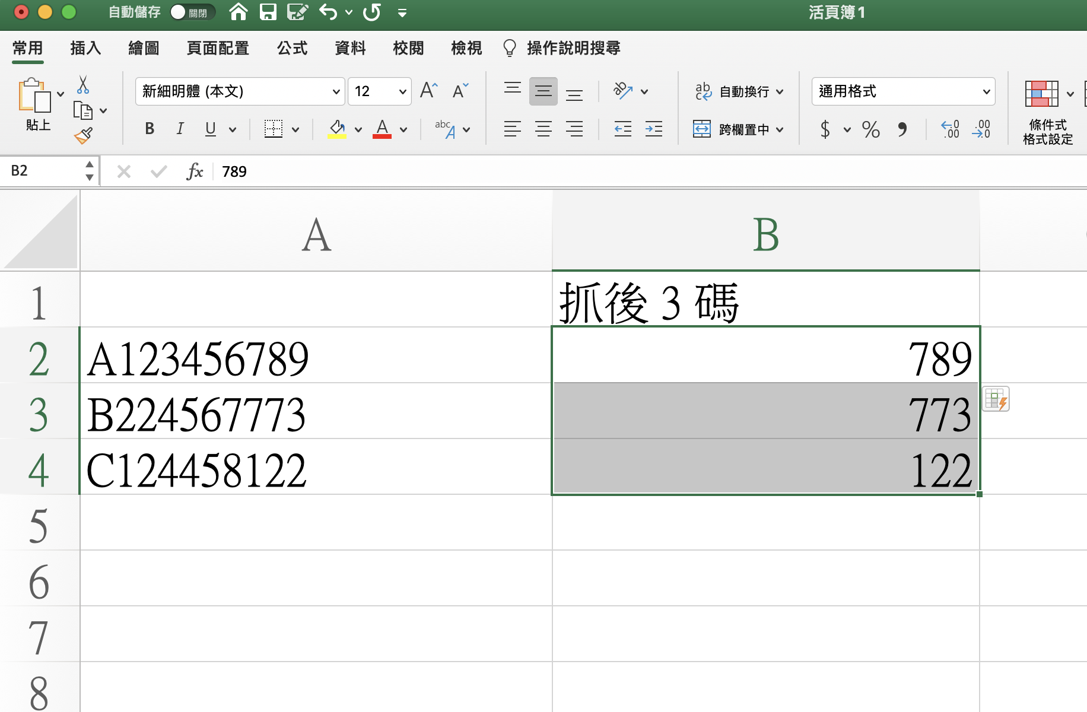This screenshot has width=1087, height=712.
Task: Increase font size with the larger A icon
Action: coord(428,91)
